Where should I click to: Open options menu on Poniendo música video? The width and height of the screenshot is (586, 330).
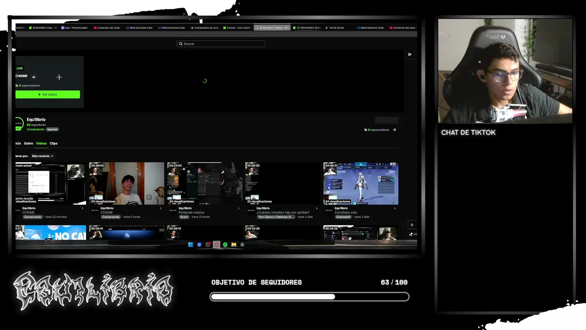pyautogui.click(x=239, y=209)
